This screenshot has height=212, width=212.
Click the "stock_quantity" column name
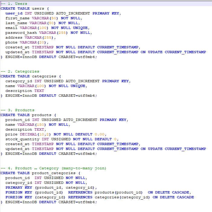coord(22,139)
